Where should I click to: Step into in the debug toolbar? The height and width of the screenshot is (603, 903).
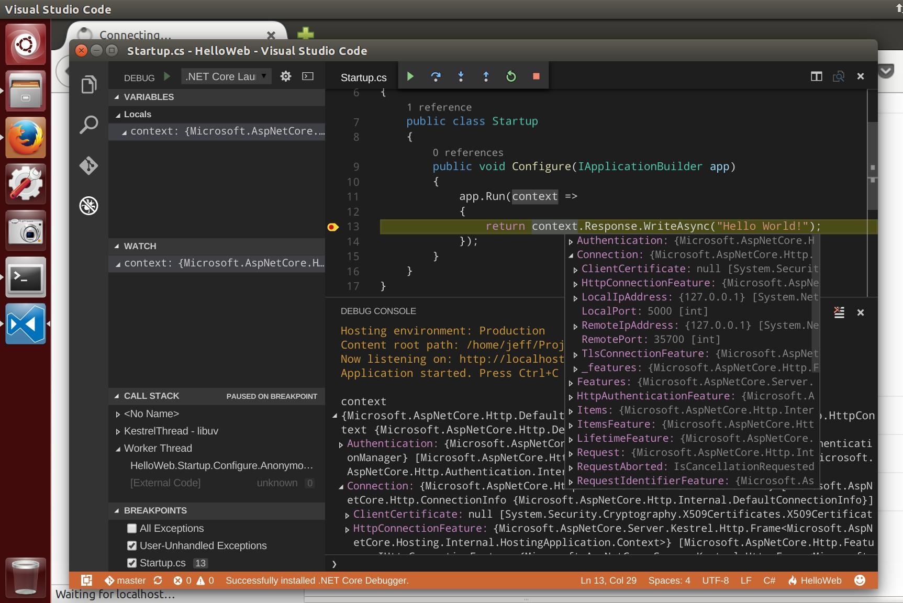tap(461, 76)
